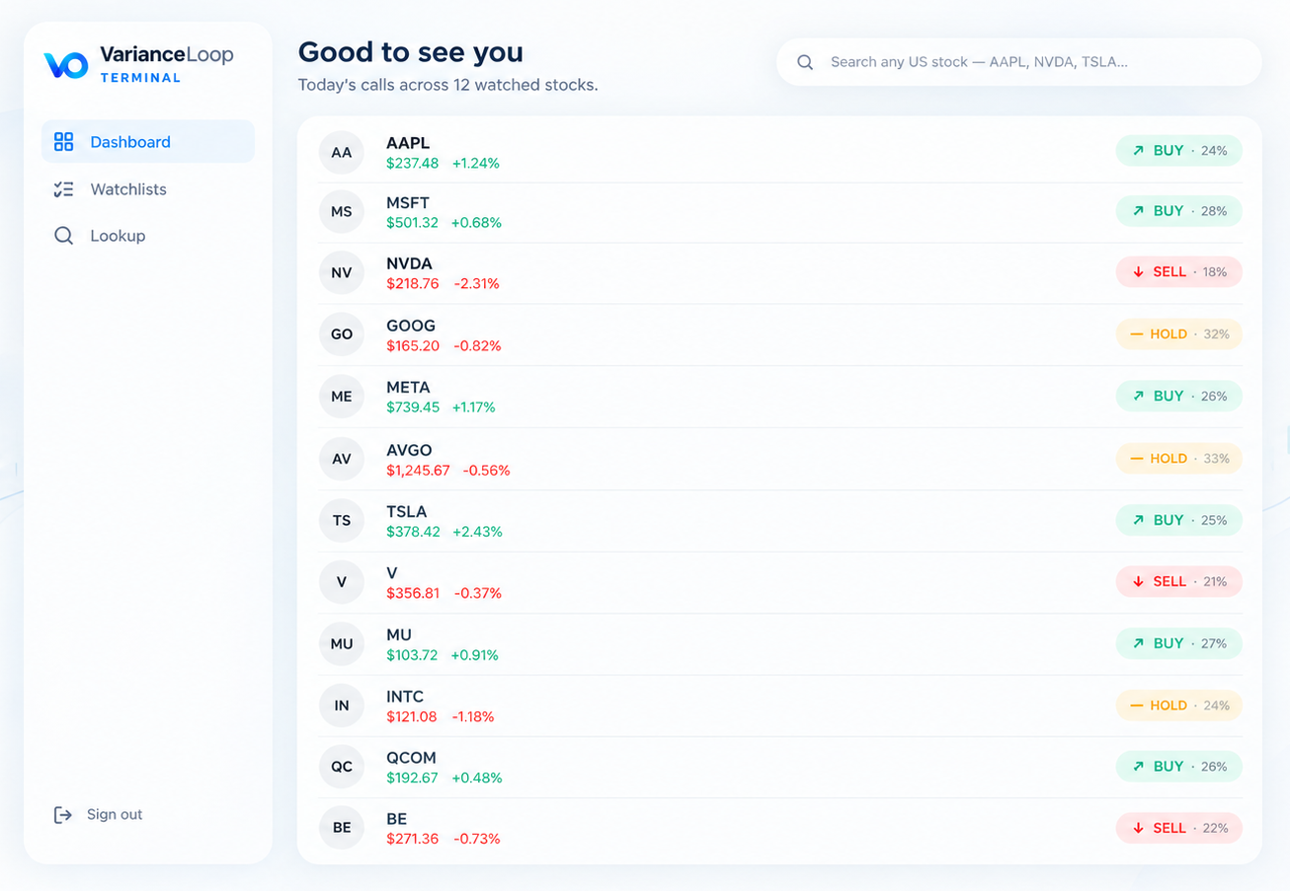Sign out of the terminal
The image size is (1290, 891).
point(99,814)
